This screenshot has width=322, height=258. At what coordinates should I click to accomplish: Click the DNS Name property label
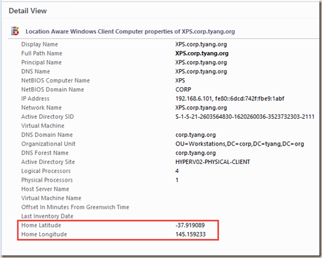pyautogui.click(x=36, y=71)
